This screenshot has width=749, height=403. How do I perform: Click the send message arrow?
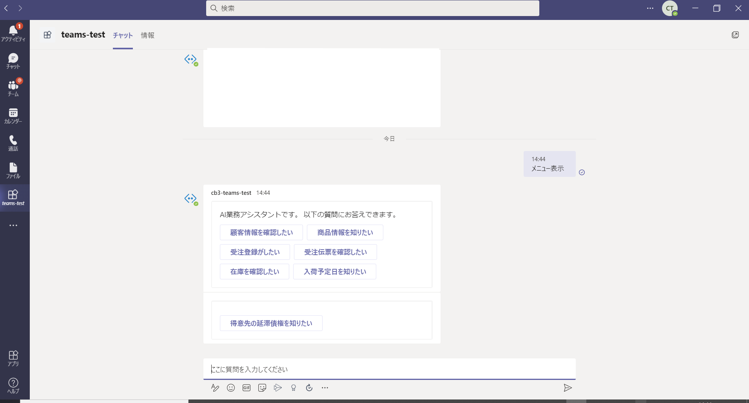click(x=568, y=388)
